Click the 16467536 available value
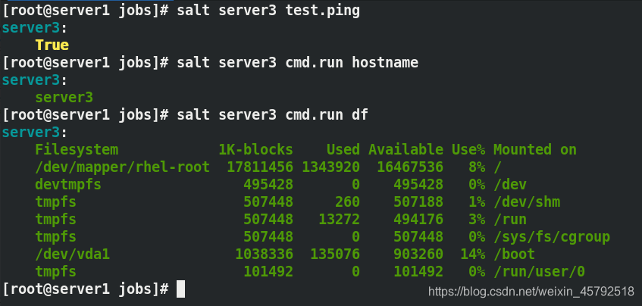The height and width of the screenshot is (306, 642). [x=410, y=167]
